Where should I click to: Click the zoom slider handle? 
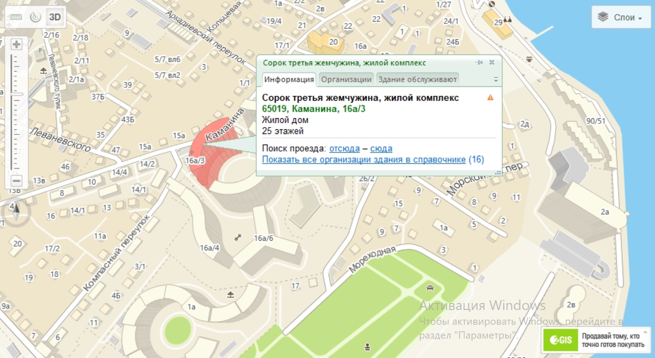point(17,94)
